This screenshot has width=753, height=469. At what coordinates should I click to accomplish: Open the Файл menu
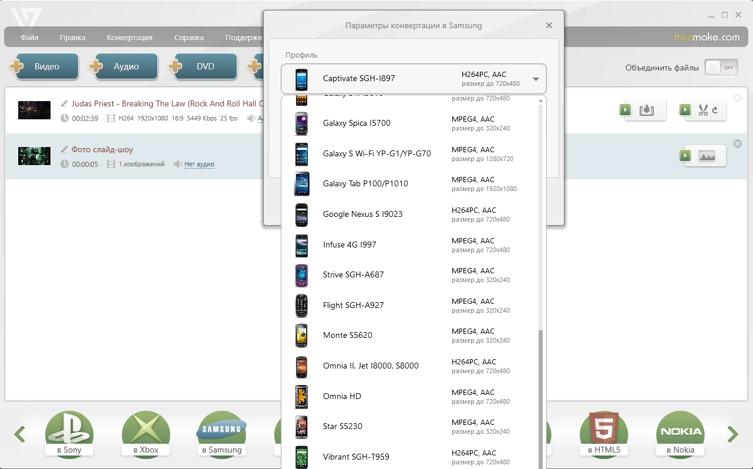pos(29,38)
